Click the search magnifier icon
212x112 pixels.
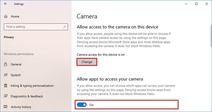[x=65, y=27]
